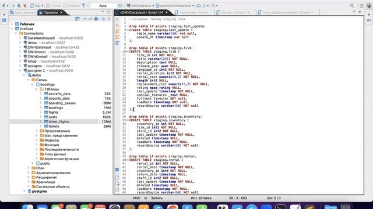This screenshot has height=209, width=373.
Task: Close the <DWHDataVault> Script-24 tab
Action: point(167,12)
